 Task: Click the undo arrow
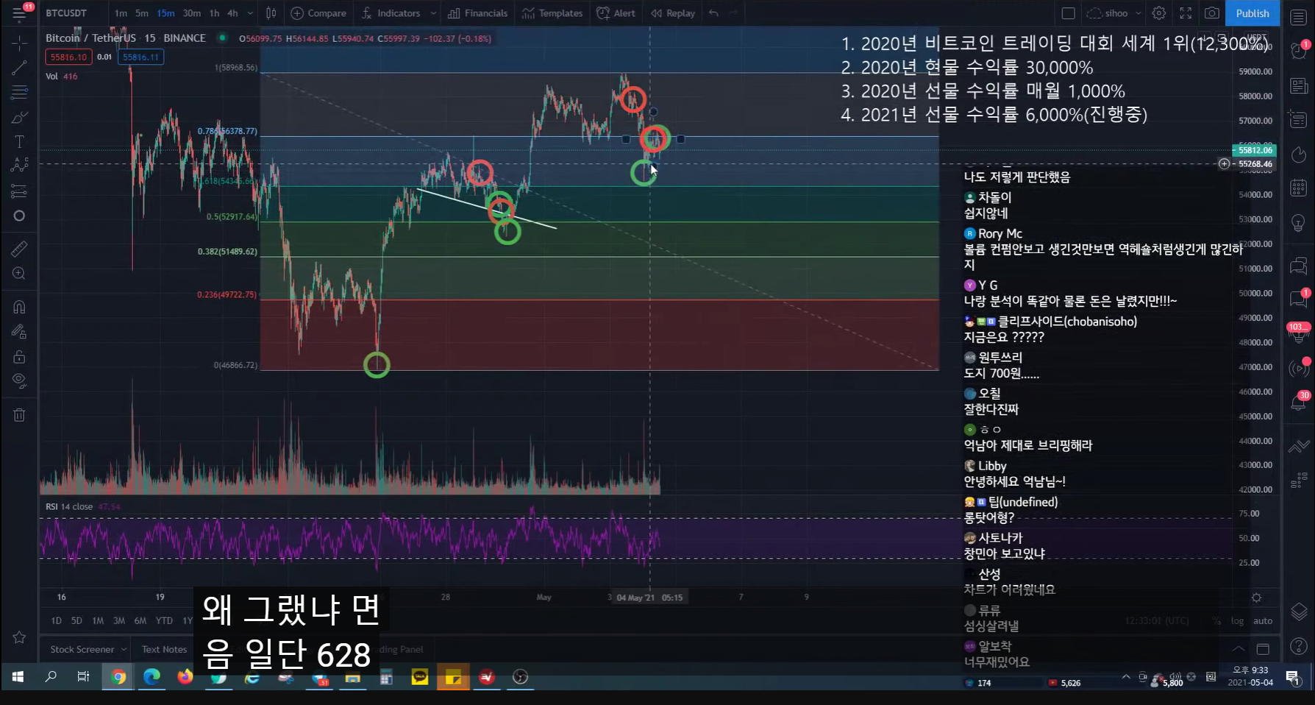[x=713, y=13]
